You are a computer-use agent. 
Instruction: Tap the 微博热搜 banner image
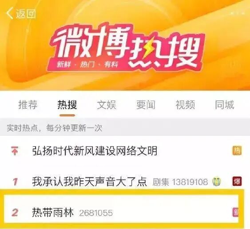pyautogui.click(x=125, y=45)
